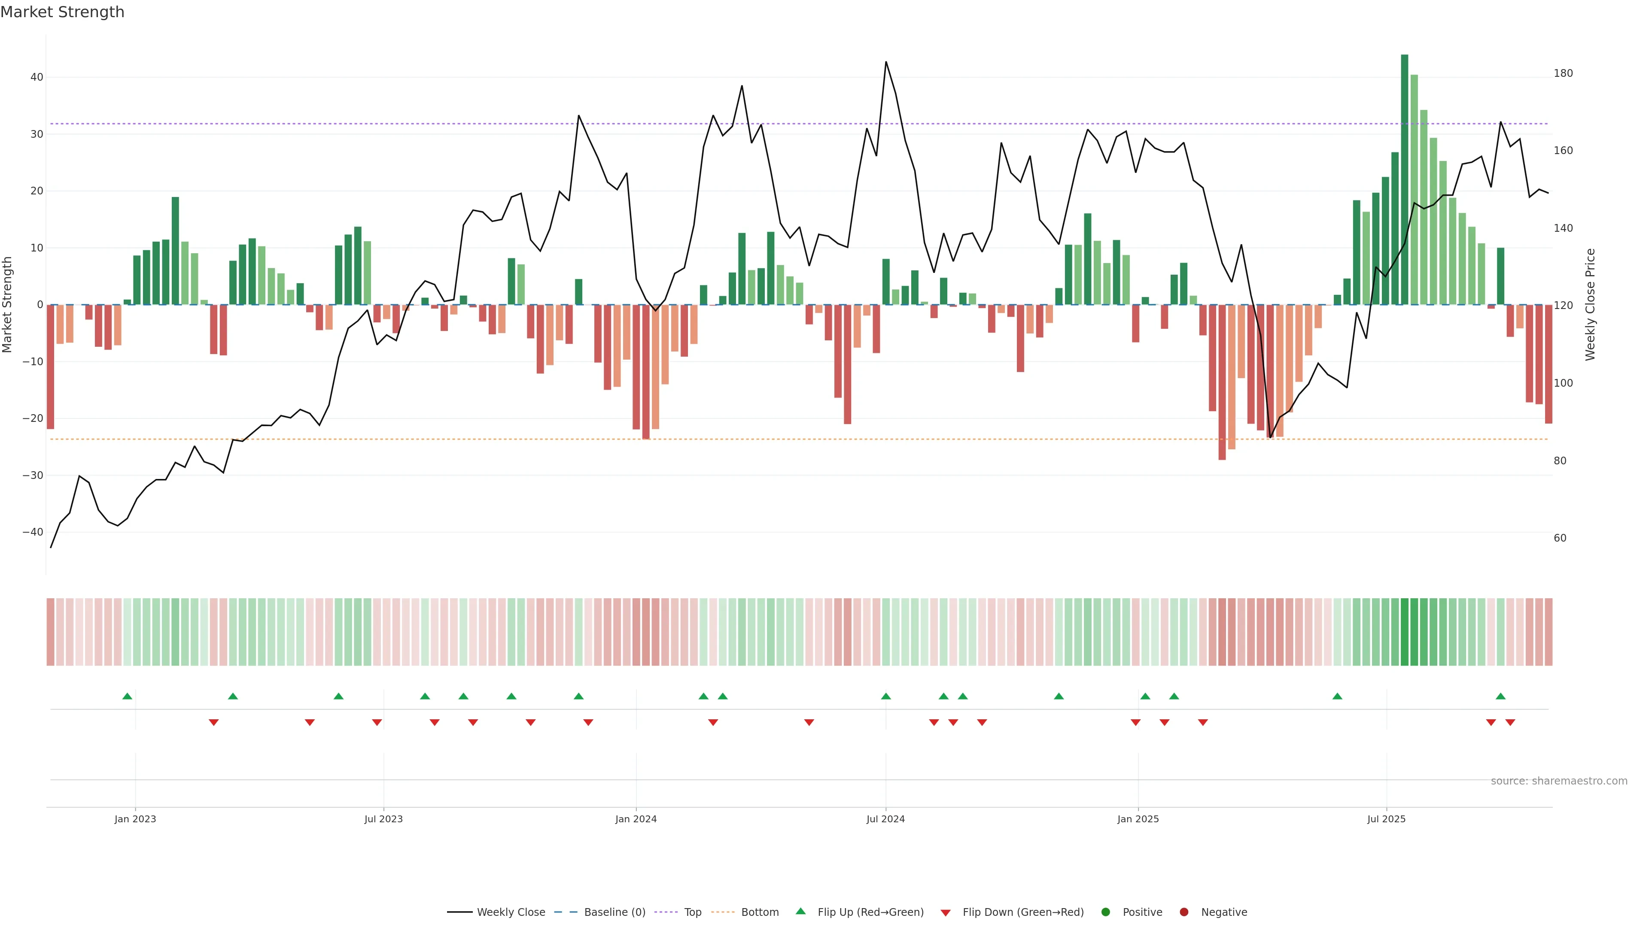Click the tallest green market strength bar
This screenshot has width=1649, height=927.
pos(1405,179)
